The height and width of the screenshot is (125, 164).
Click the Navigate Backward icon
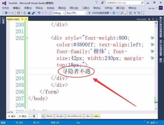[6, 13]
